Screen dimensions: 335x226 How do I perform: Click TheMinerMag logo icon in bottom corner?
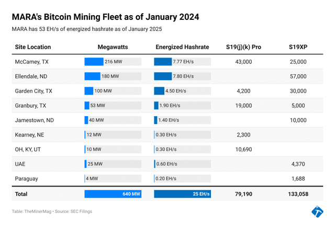(317, 211)
